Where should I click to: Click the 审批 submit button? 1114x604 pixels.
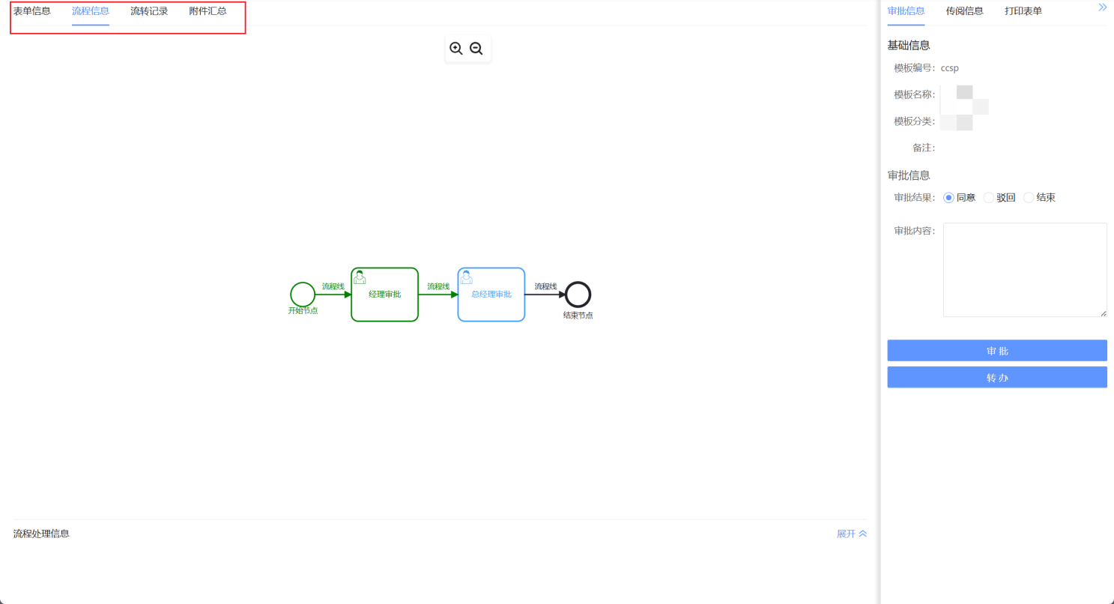coord(996,350)
